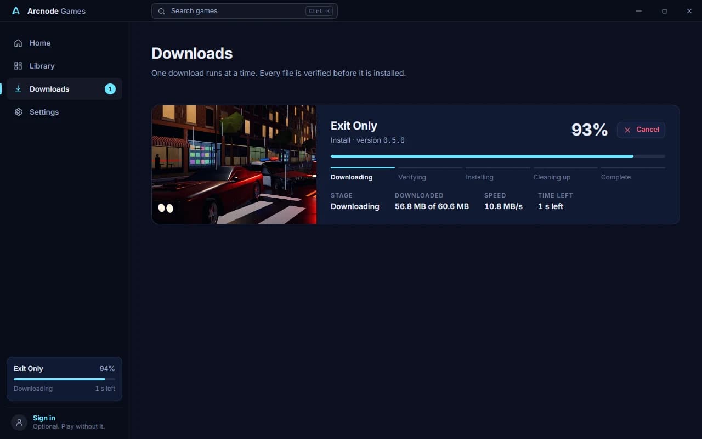Click the Downloads page heading

pos(192,53)
